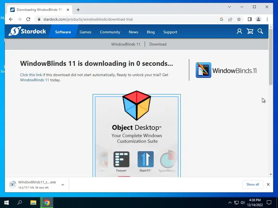The width and height of the screenshot is (278, 208).
Task: Click the WindowBlinds11_s....exe download item
Action: coord(37,184)
